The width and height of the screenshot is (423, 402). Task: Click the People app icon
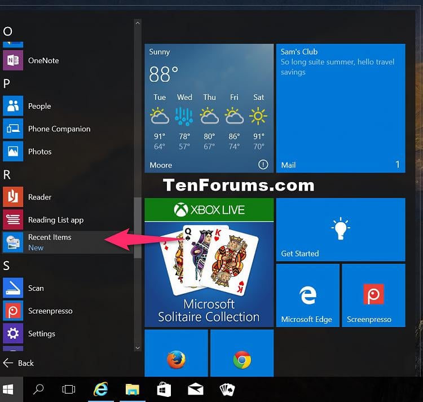point(13,106)
